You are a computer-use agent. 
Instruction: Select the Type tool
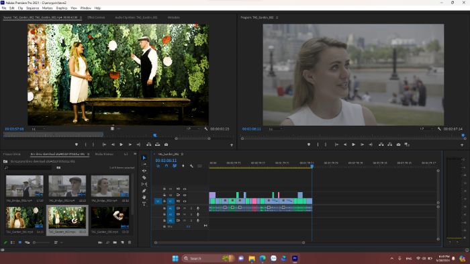pos(144,204)
